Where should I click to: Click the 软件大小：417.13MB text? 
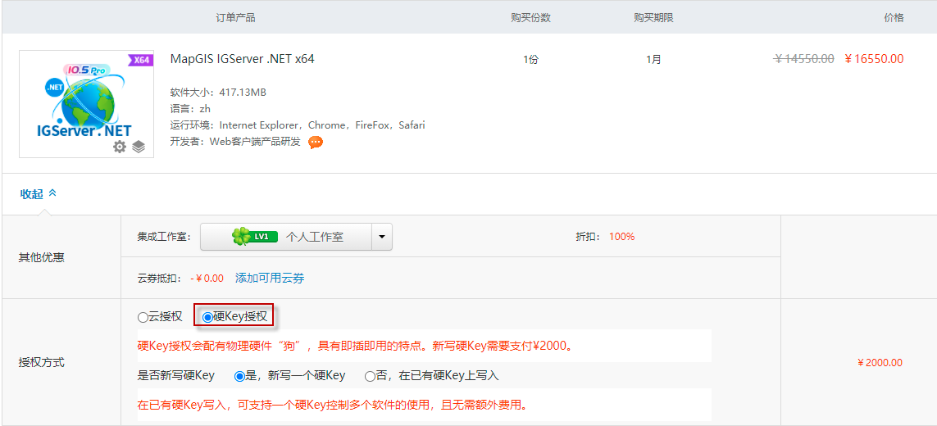click(218, 93)
